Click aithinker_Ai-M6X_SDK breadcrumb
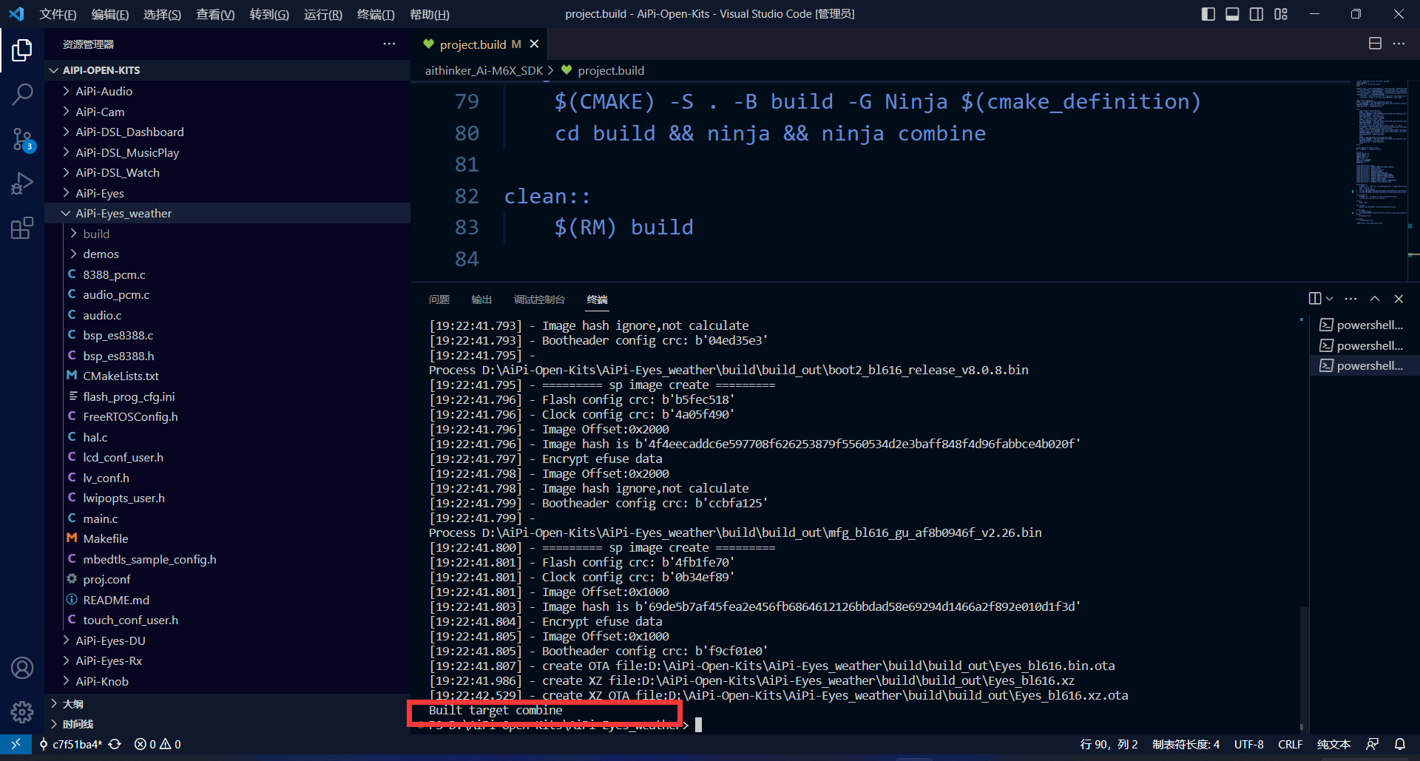This screenshot has height=761, width=1420. point(484,70)
